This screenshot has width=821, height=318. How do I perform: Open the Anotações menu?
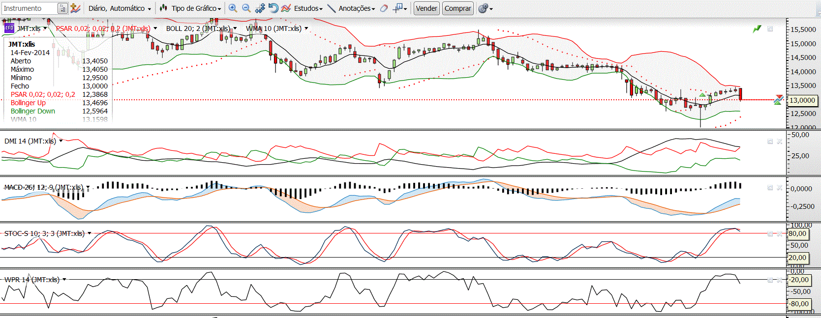coord(356,8)
